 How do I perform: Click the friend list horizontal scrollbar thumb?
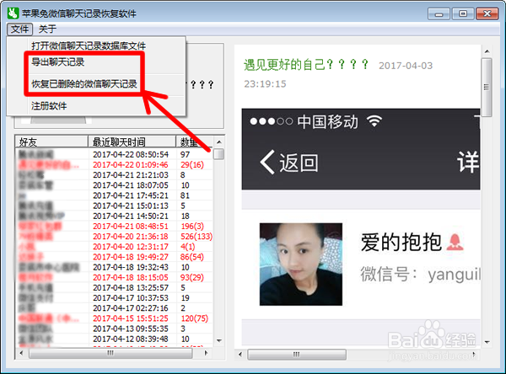(x=110, y=353)
